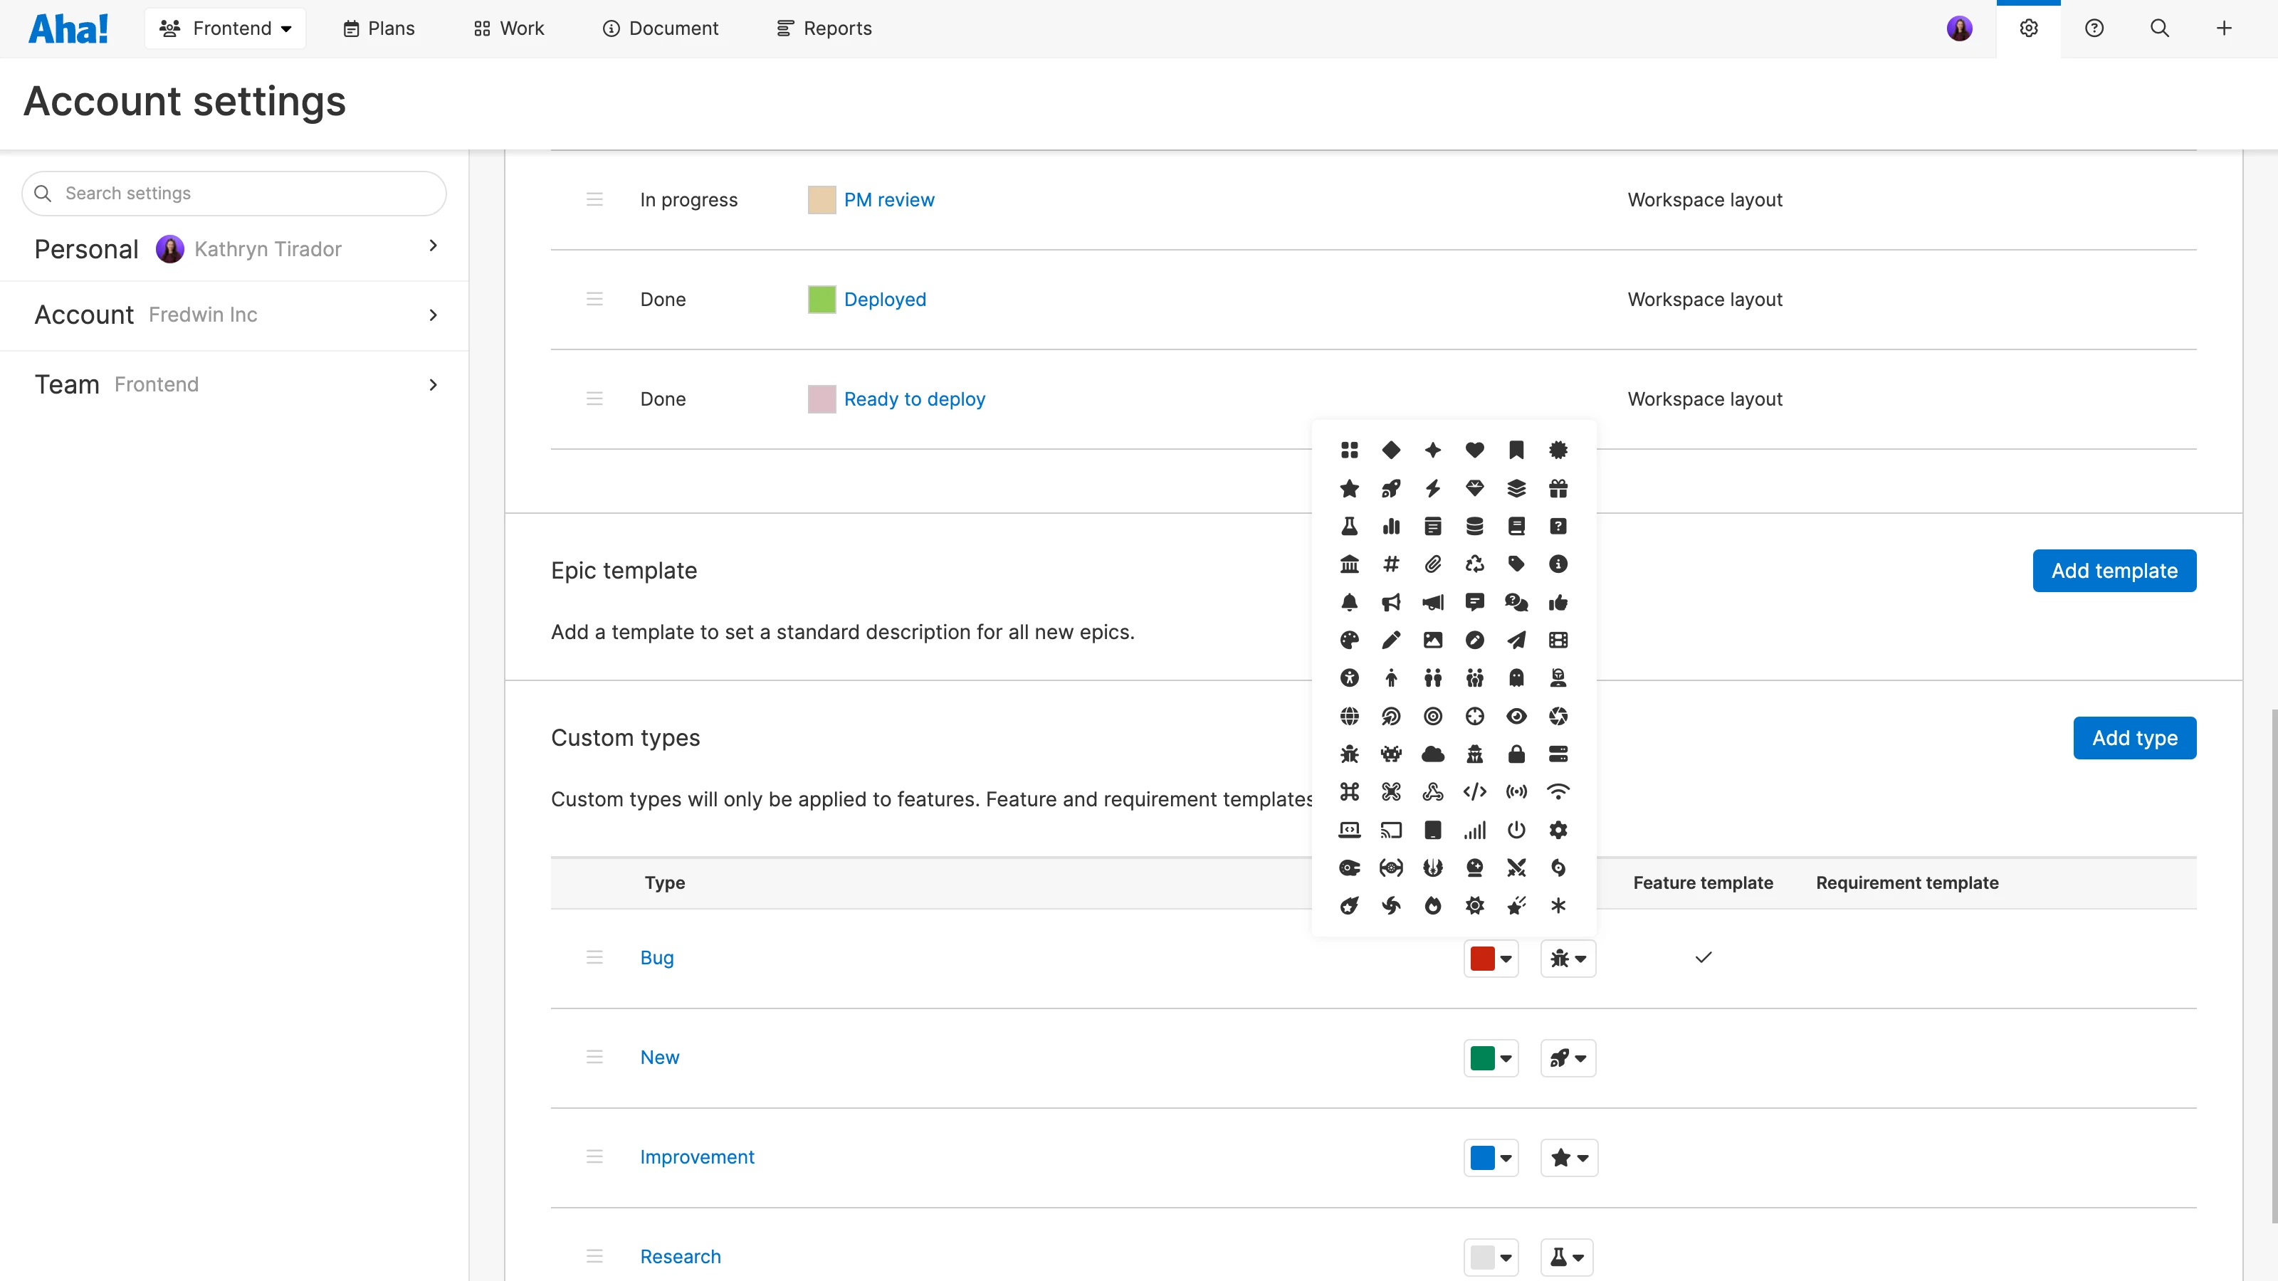Screen dimensions: 2278x1281
Task: Select the thumbs up icon
Action: tap(1558, 602)
